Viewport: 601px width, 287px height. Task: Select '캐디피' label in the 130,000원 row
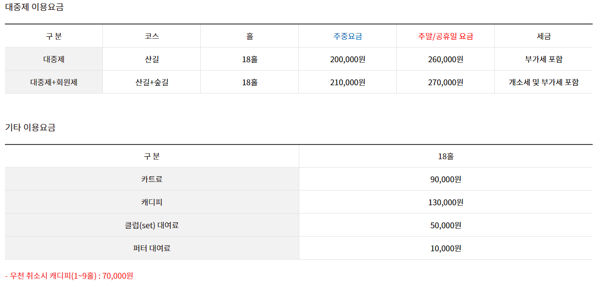coord(152,202)
